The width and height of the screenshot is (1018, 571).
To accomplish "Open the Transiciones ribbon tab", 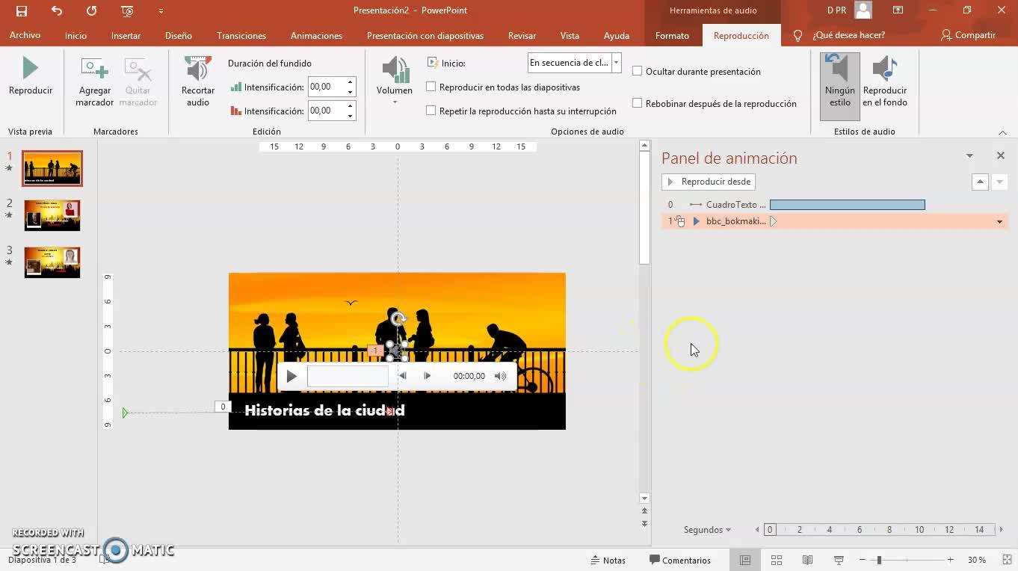I will (x=241, y=35).
